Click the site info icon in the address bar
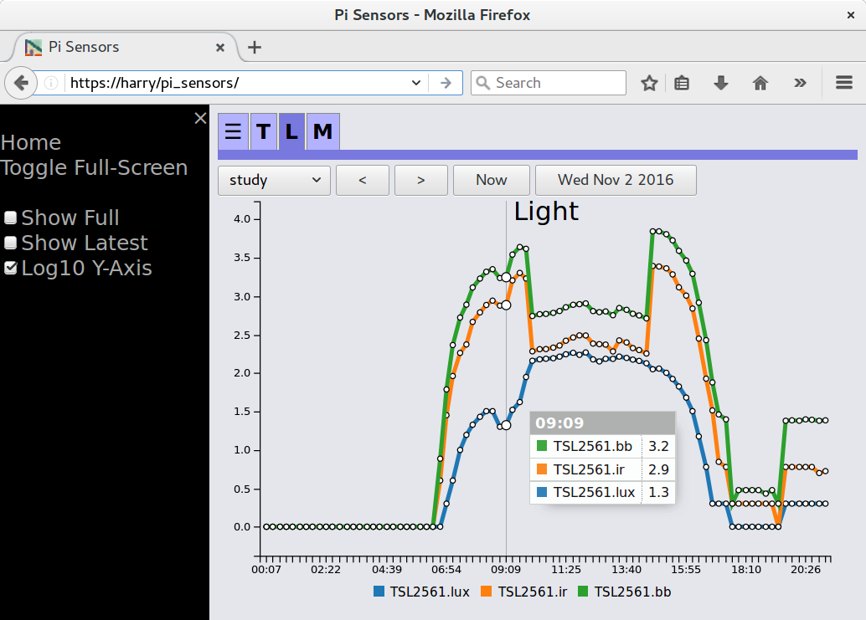 (51, 84)
